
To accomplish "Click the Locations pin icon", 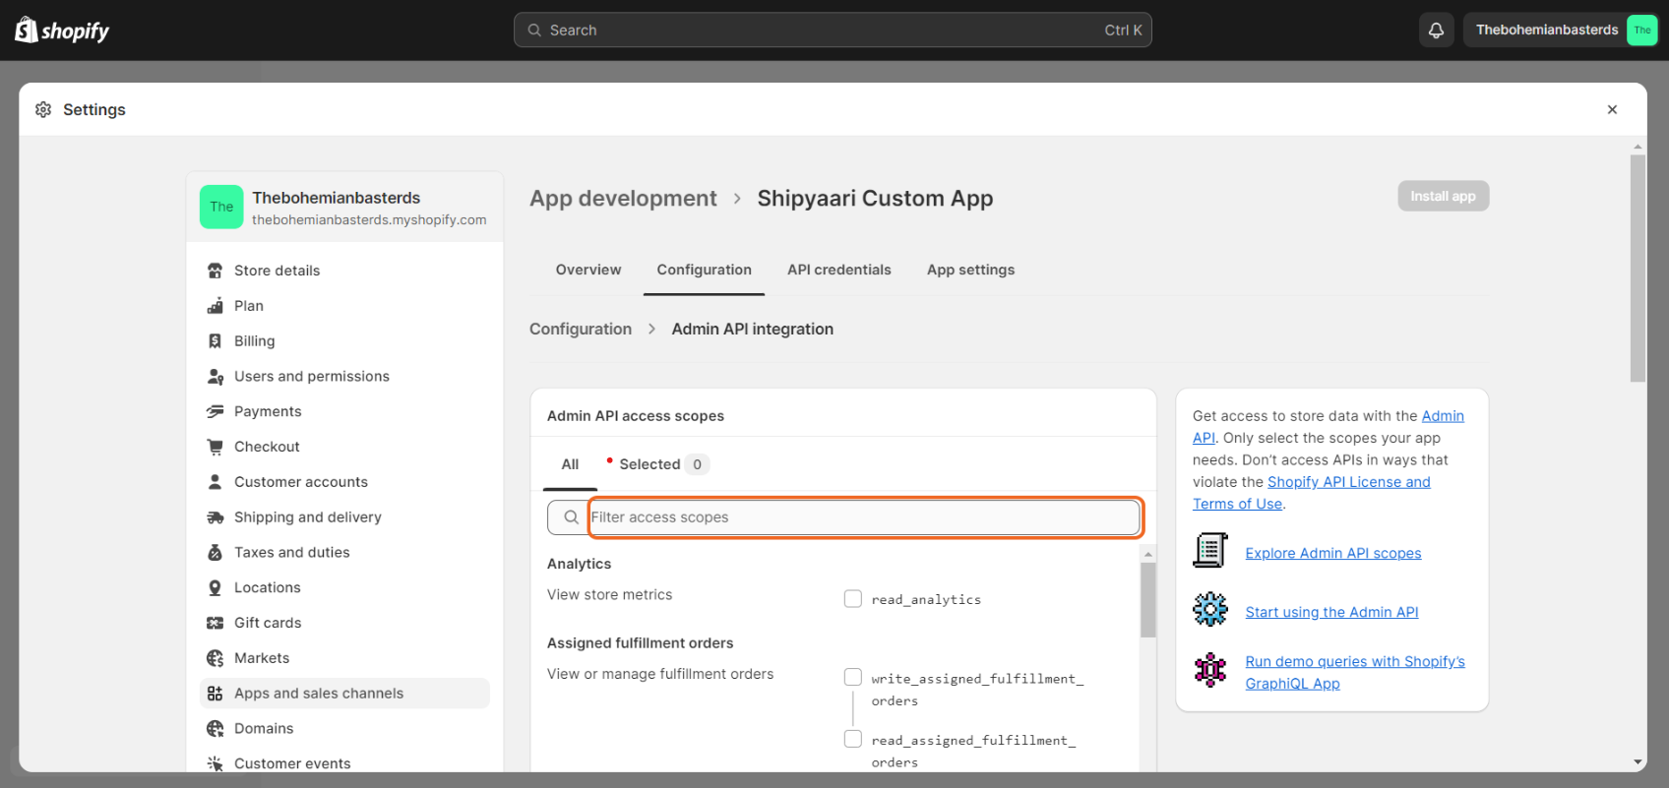I will (x=215, y=587).
